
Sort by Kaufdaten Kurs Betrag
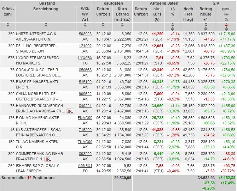click(122, 25)
